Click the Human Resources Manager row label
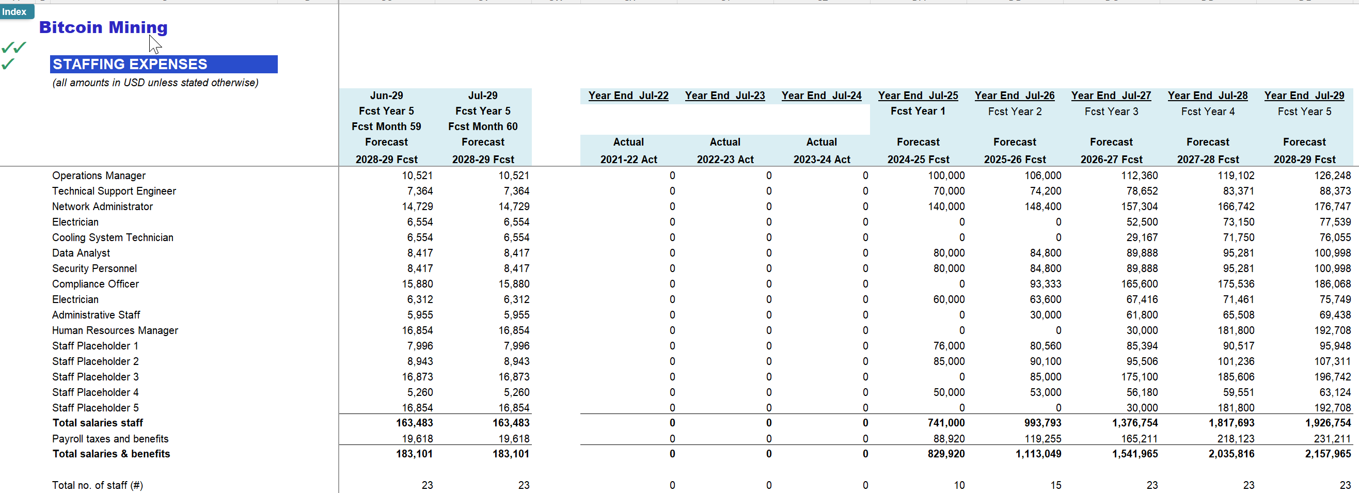 pyautogui.click(x=115, y=330)
